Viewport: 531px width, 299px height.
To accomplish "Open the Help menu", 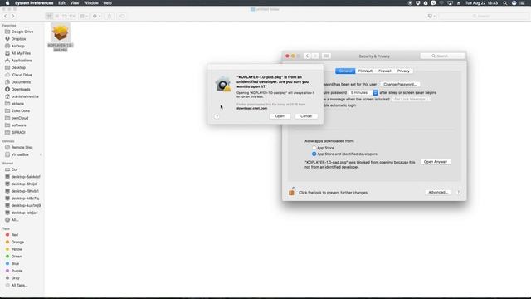I will pos(107,3).
